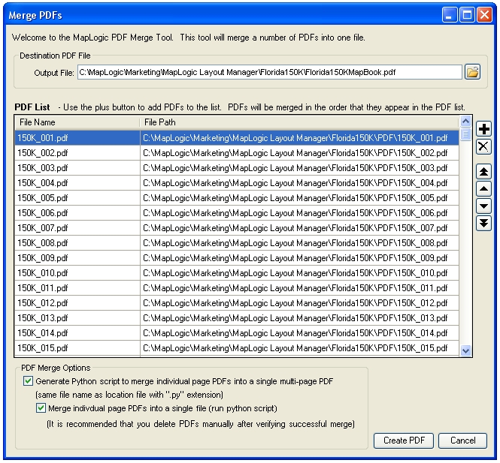Click the PDF list scrollbar thumb
The height and width of the screenshot is (463, 500).
pos(465,134)
